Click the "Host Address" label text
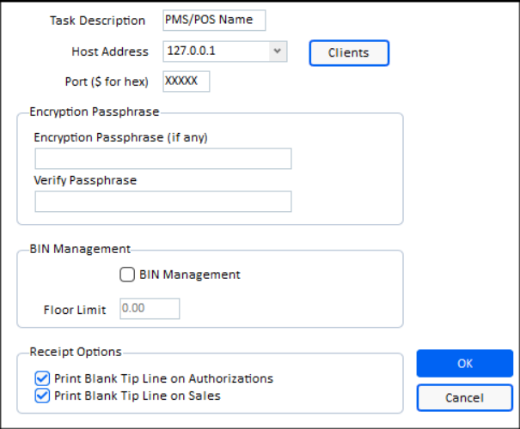520x429 pixels. click(x=110, y=51)
